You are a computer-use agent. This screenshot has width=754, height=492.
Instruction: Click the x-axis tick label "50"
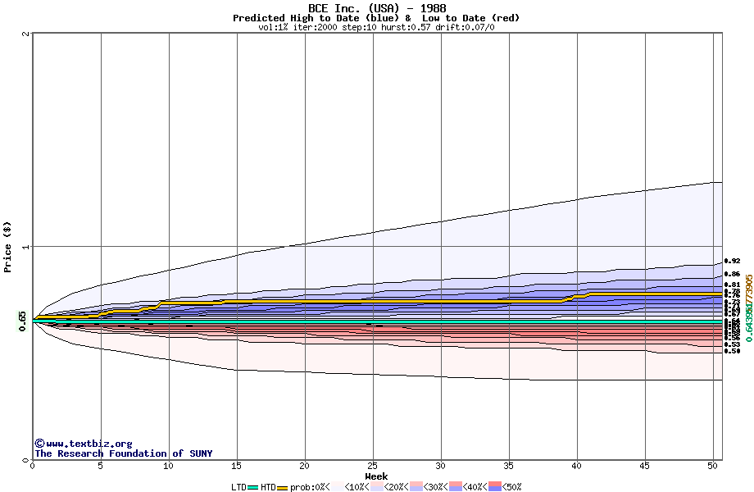(x=713, y=466)
